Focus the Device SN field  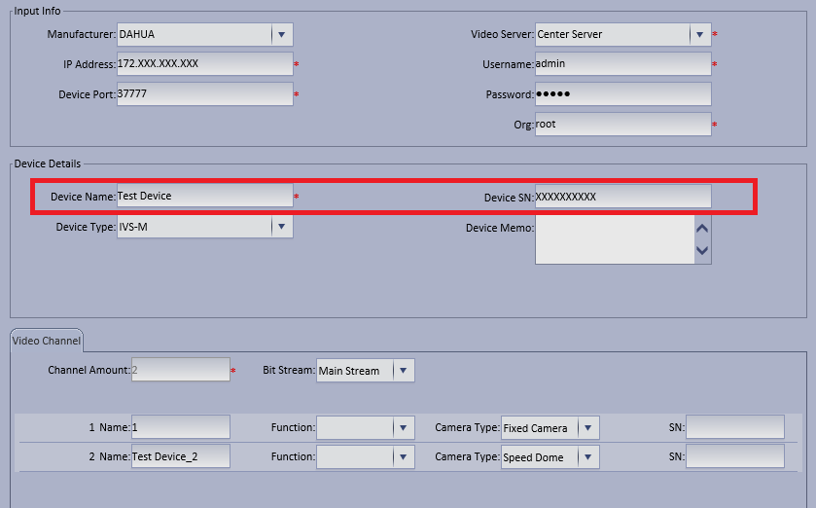click(x=622, y=197)
